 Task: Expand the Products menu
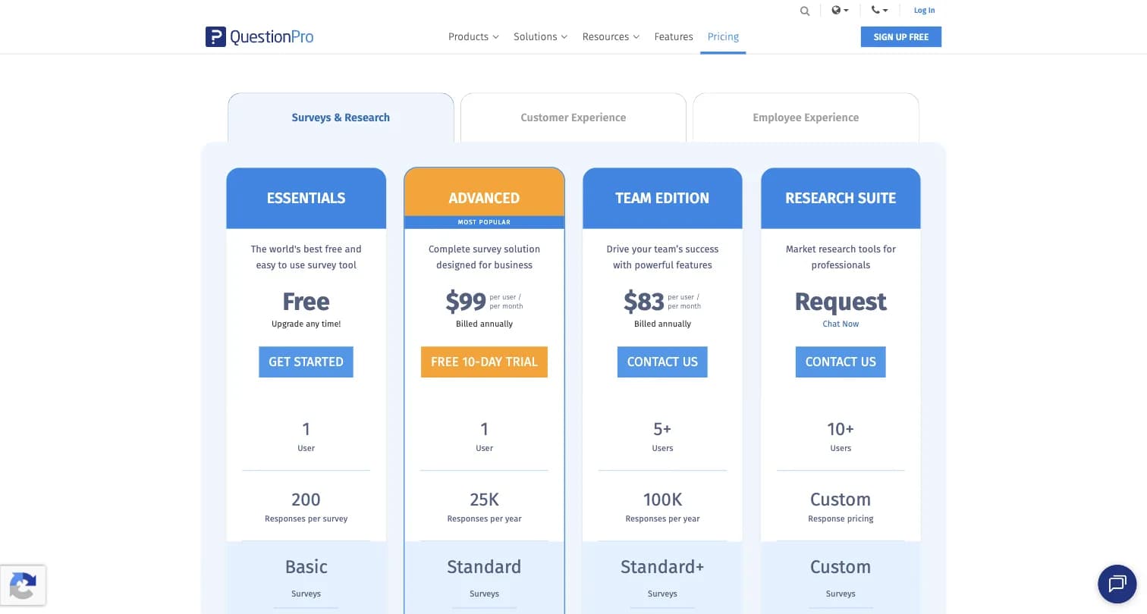(x=473, y=36)
